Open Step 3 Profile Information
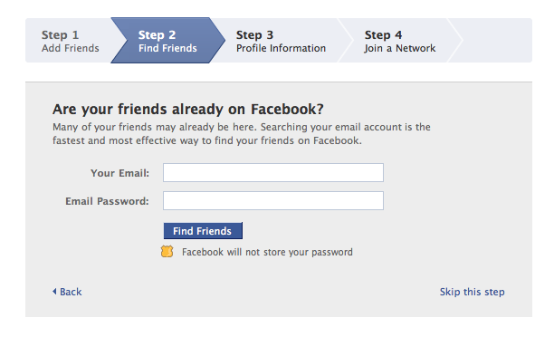 [281, 41]
